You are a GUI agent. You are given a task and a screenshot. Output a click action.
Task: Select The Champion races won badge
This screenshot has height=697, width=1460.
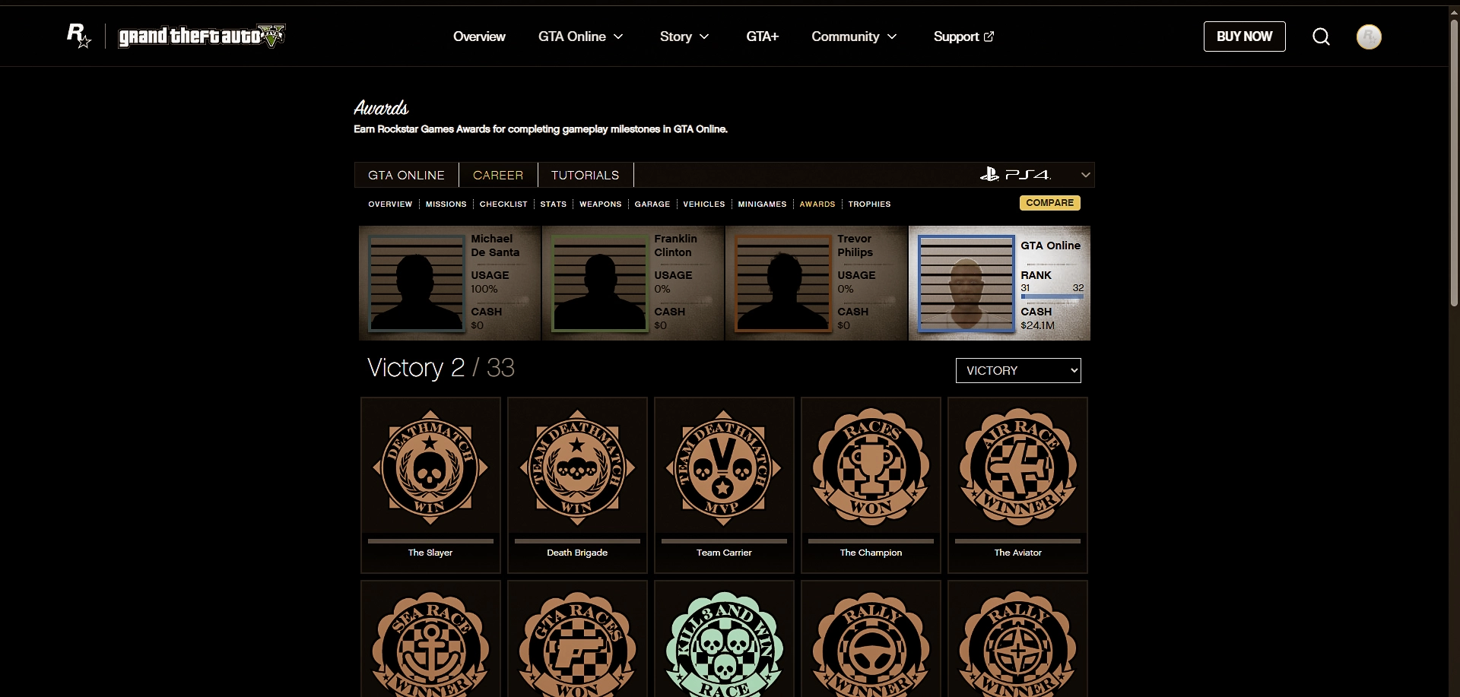[x=871, y=469]
